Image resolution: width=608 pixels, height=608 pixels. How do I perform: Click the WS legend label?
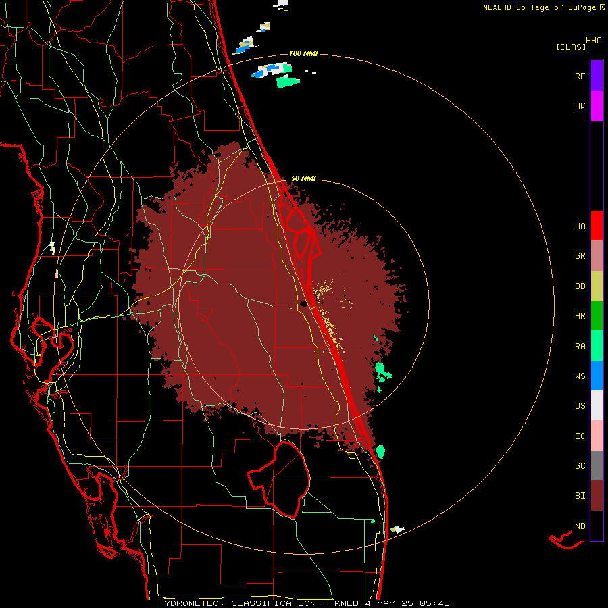coord(580,376)
